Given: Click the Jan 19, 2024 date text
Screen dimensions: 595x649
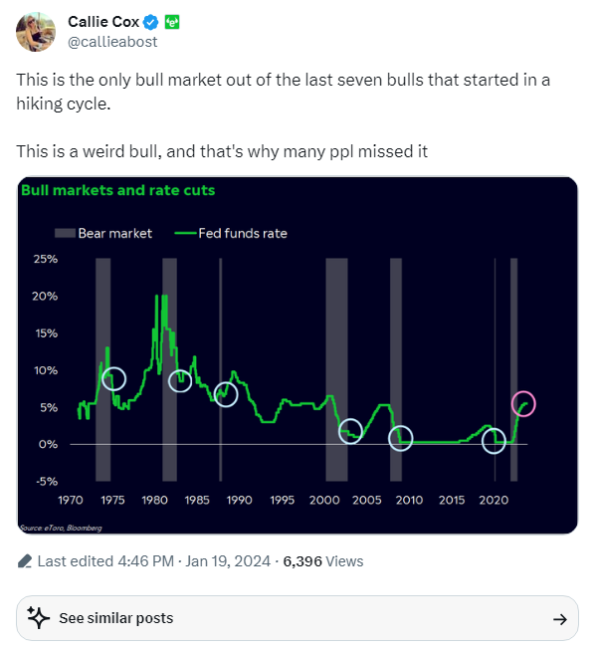Looking at the screenshot, I should pyautogui.click(x=228, y=561).
